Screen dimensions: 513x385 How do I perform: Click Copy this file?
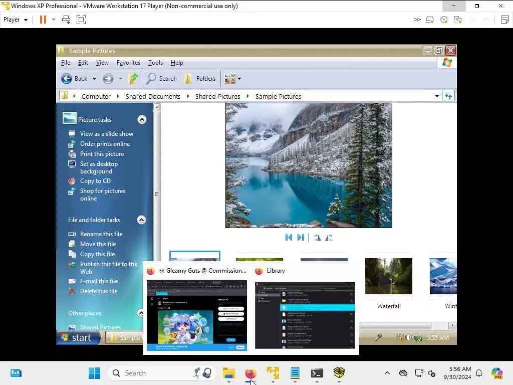tap(98, 254)
